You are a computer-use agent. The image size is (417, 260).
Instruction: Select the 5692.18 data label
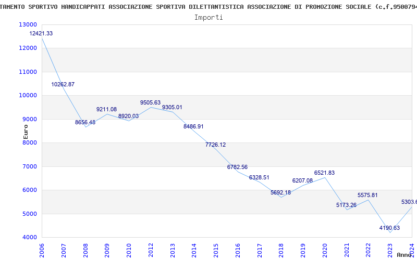[281, 192]
